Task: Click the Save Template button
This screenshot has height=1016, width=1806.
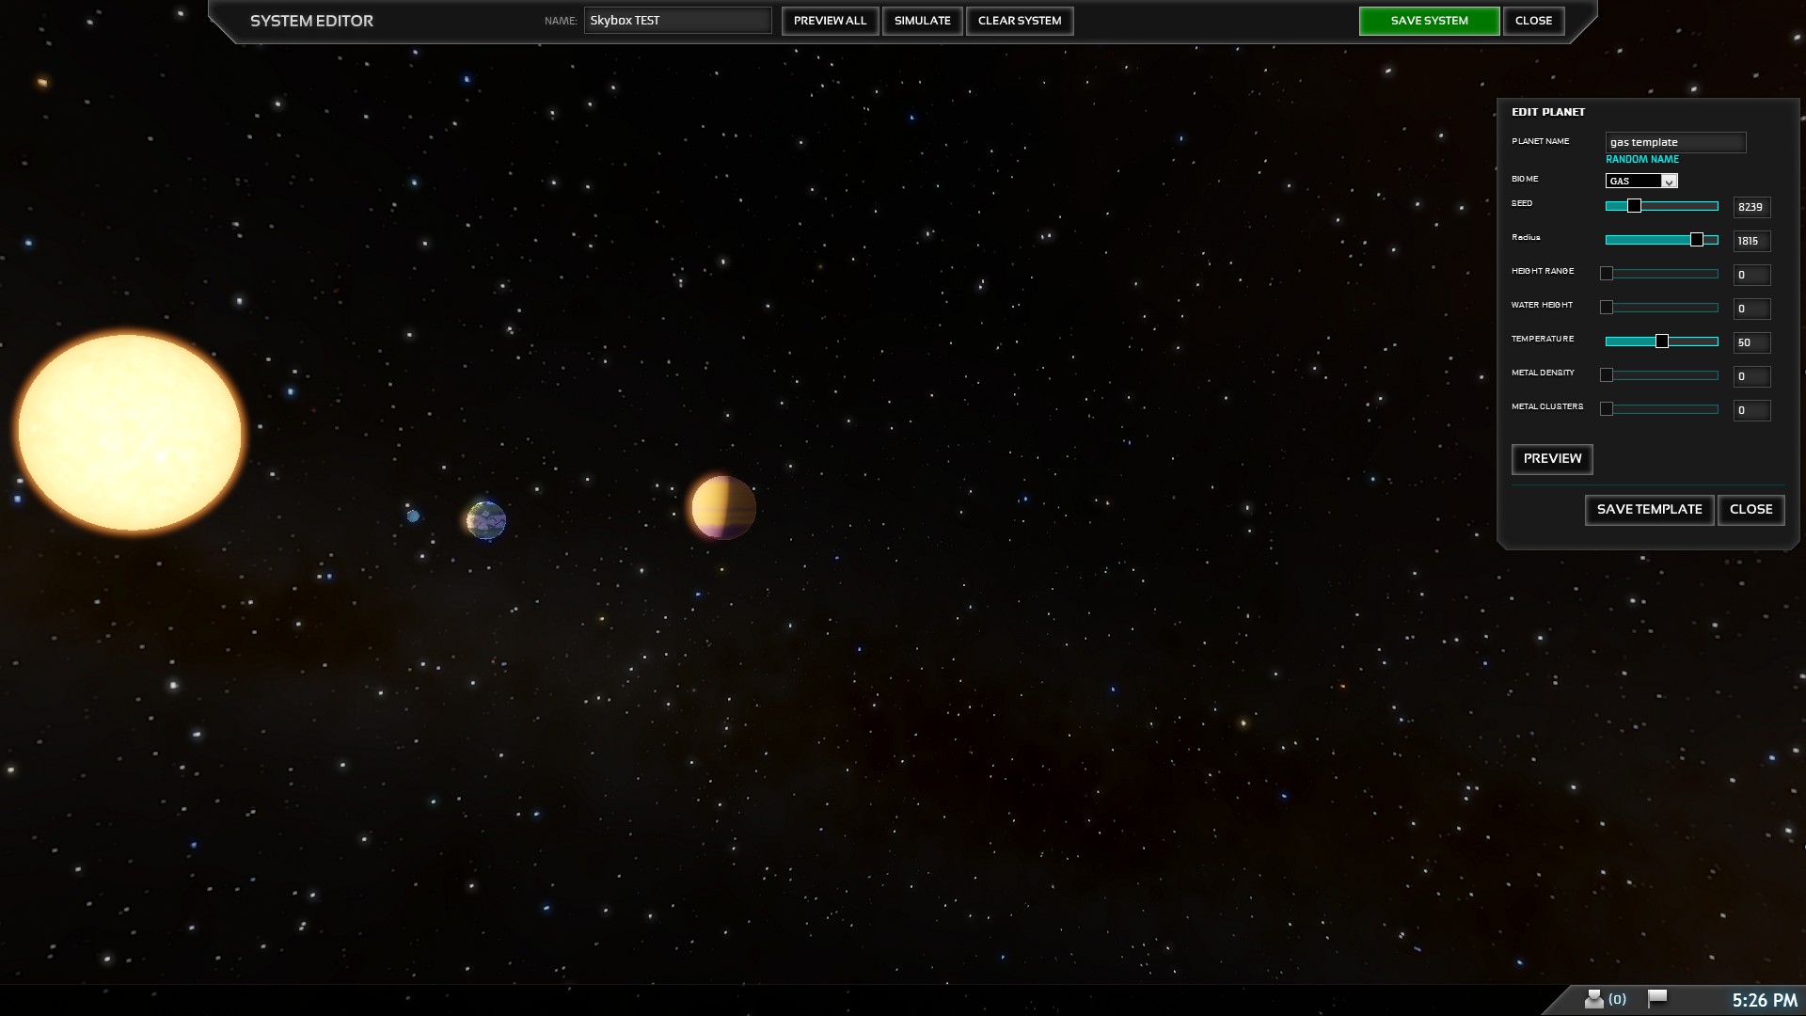Action: (x=1649, y=510)
